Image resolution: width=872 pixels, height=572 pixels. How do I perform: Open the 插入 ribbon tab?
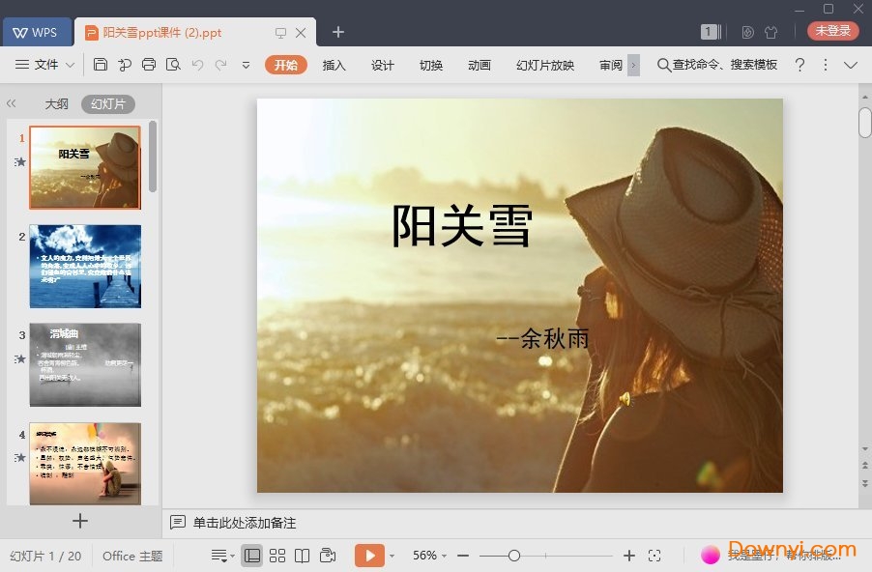point(334,65)
